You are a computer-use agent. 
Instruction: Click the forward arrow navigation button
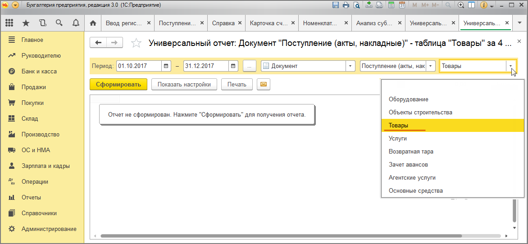115,43
